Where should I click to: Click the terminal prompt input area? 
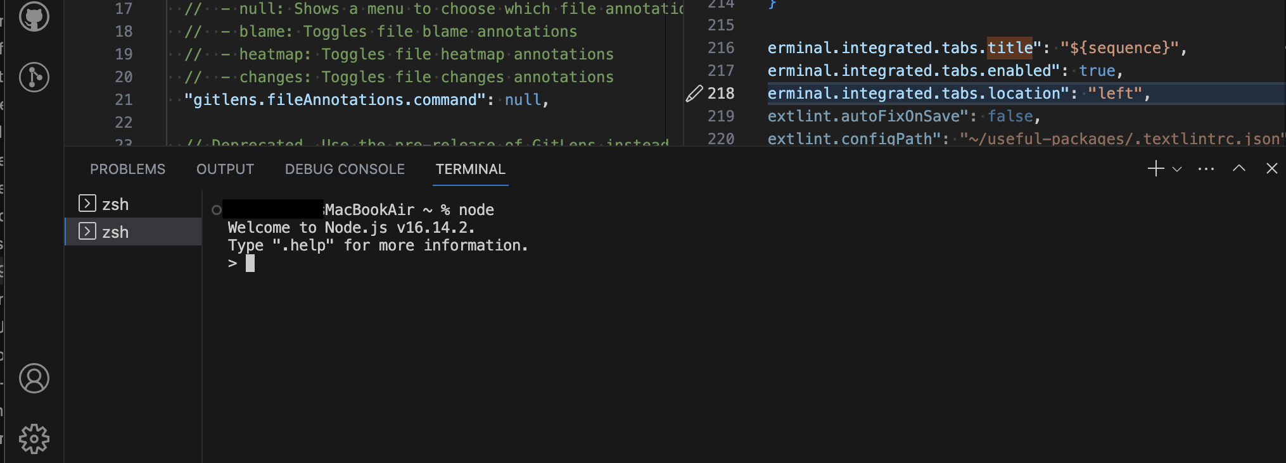(251, 263)
